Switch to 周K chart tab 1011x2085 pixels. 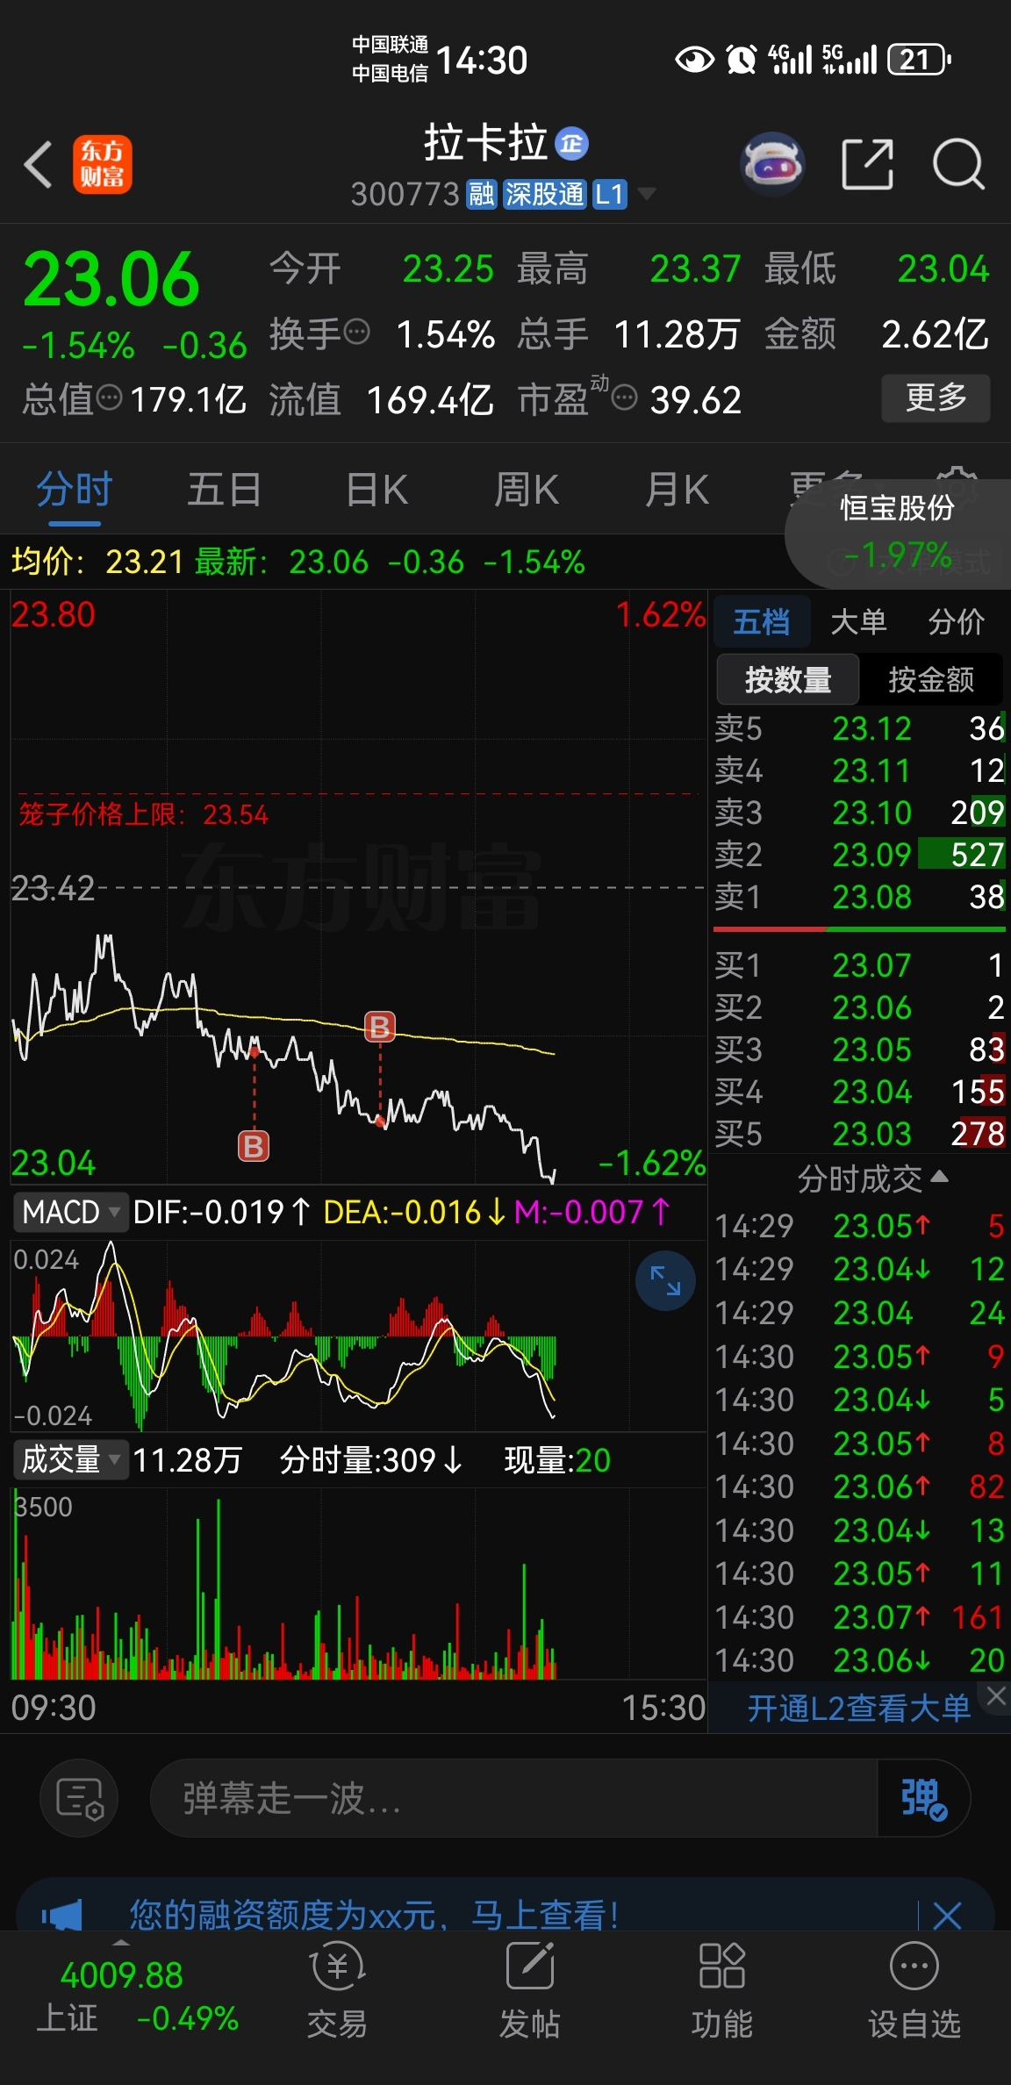[x=527, y=490]
